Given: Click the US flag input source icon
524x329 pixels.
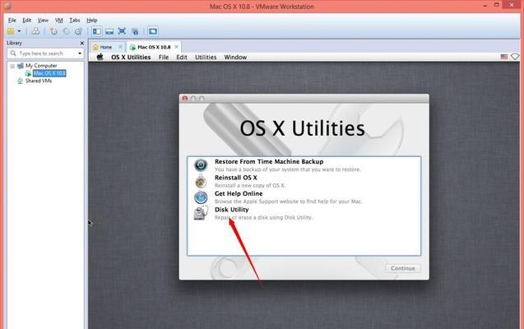Looking at the screenshot, I should 504,57.
